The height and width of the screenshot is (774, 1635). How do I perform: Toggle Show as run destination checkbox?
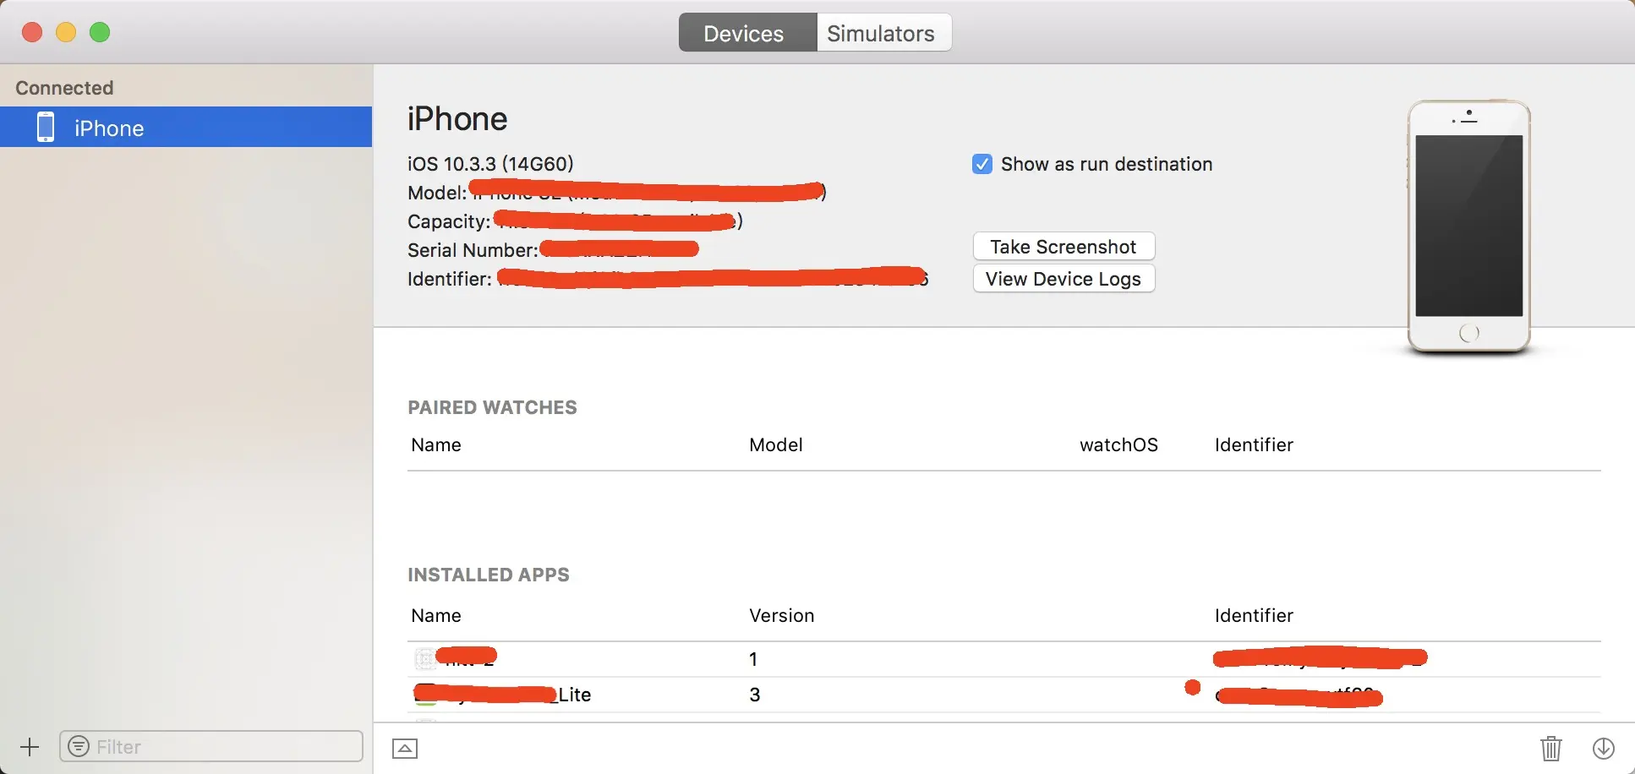click(x=982, y=164)
